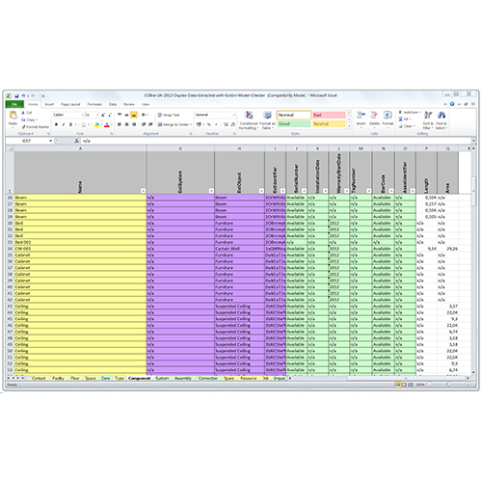The width and height of the screenshot is (482, 482).
Task: Open the Name column filter dropdown
Action: (144, 191)
